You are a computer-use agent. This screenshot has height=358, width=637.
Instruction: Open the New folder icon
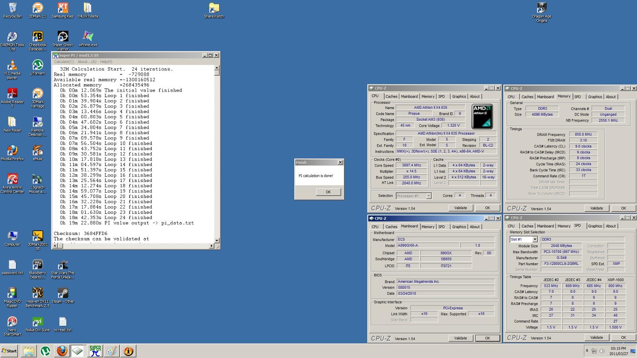coord(12,125)
